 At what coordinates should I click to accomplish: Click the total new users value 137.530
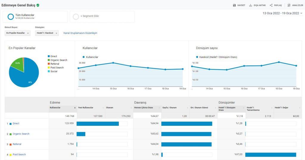coord(98,116)
